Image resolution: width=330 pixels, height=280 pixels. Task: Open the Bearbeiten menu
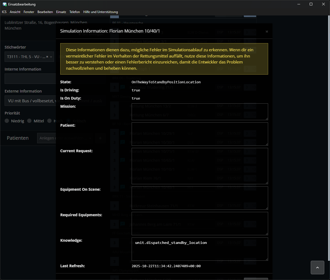point(45,12)
